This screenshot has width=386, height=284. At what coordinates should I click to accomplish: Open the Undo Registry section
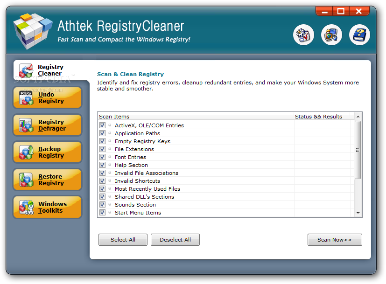[x=47, y=97]
